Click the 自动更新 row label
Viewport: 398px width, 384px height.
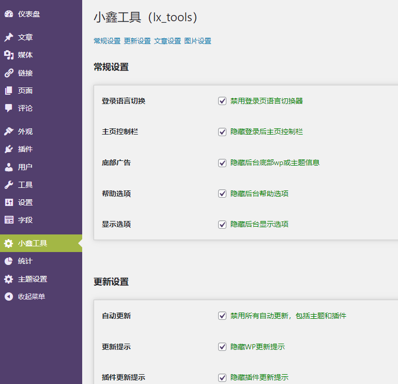[116, 316]
